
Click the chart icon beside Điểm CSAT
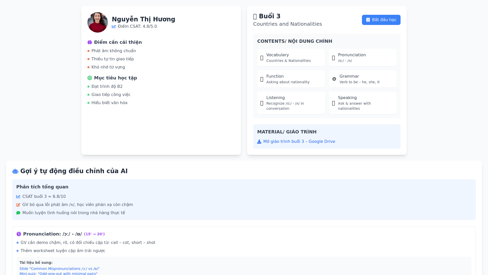click(x=114, y=26)
